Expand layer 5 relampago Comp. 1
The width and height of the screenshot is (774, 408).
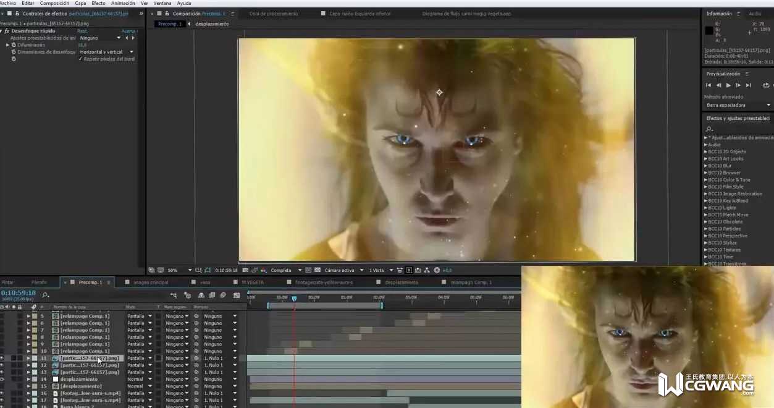click(x=28, y=316)
